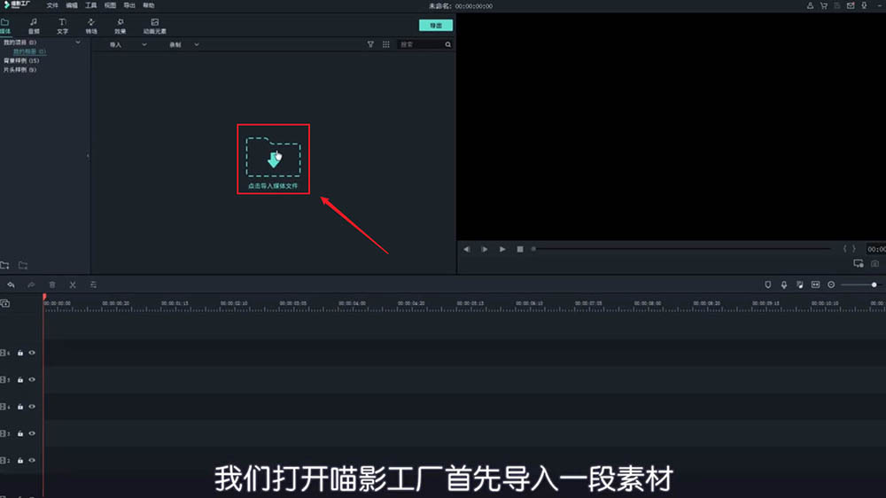Switch to the 转场 (Transitions) tab
Viewport: 886px width, 498px height.
pyautogui.click(x=91, y=26)
